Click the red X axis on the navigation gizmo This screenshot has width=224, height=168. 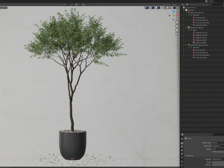pyautogui.click(x=177, y=15)
